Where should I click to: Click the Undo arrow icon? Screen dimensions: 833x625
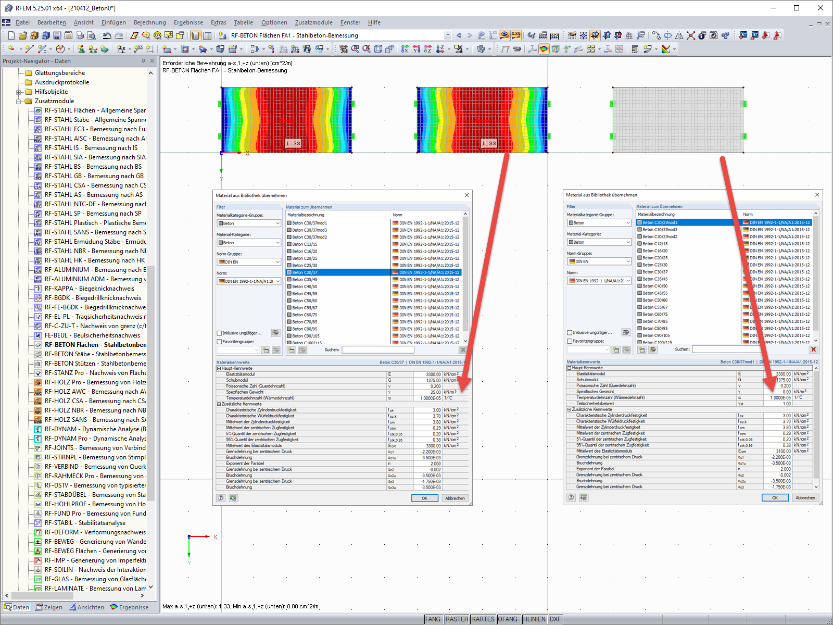tap(107, 35)
